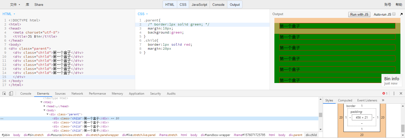The width and height of the screenshot is (405, 139).
Task: Click the highlighted first 第一个盒子 box in Output
Action: (337, 26)
